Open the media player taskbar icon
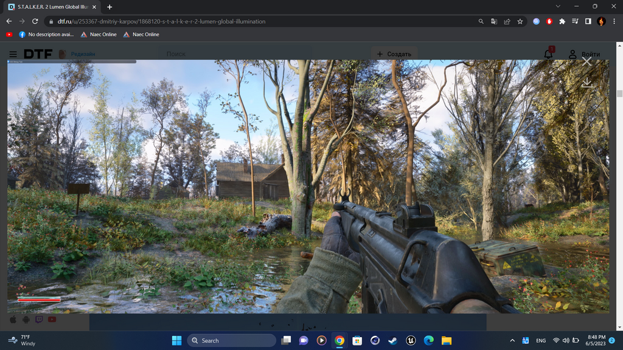Viewport: 623px width, 350px height. 321,340
